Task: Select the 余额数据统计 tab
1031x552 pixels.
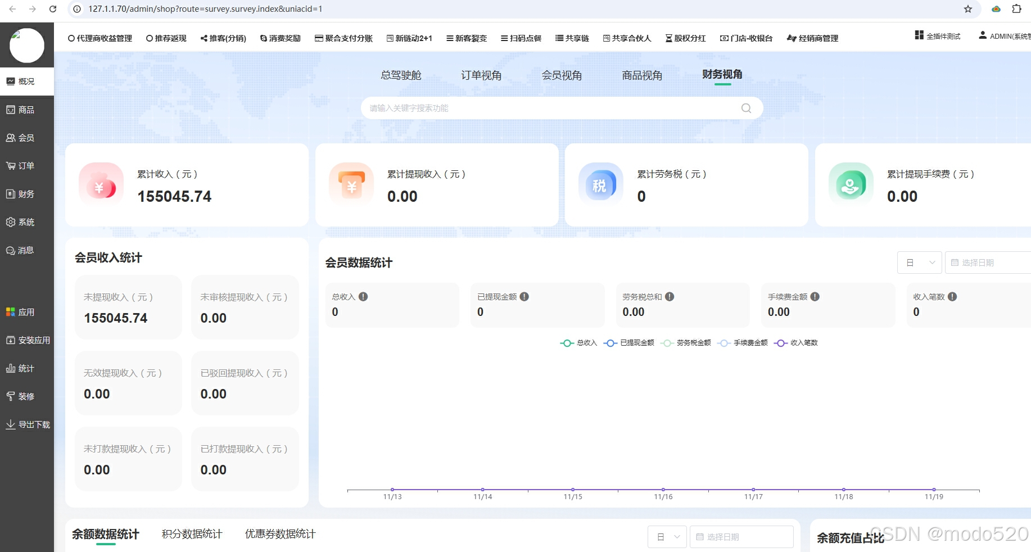Action: (x=105, y=534)
